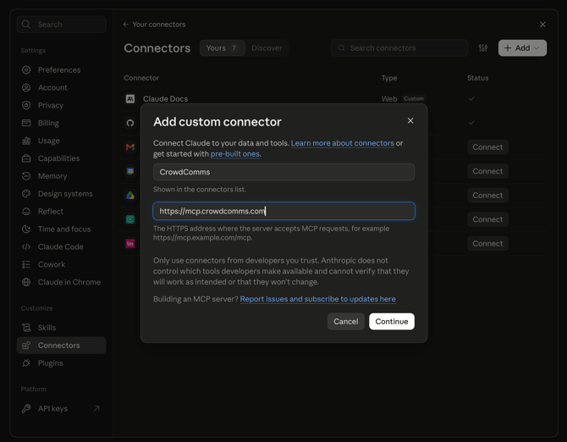Click the Time and focus moon icon
Viewport: 567px width, 442px height.
[26, 229]
